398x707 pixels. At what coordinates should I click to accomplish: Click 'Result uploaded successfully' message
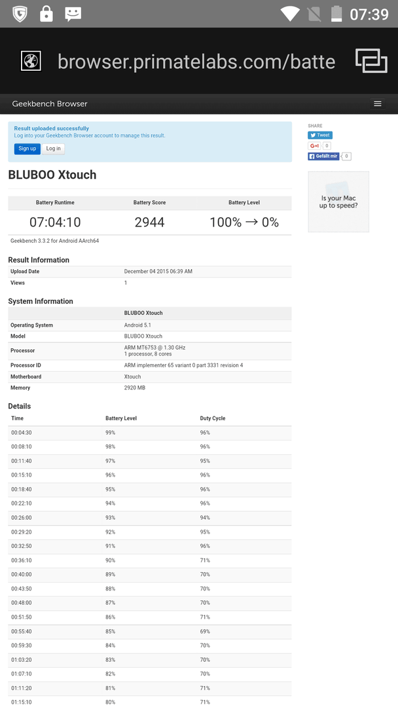tap(51, 128)
